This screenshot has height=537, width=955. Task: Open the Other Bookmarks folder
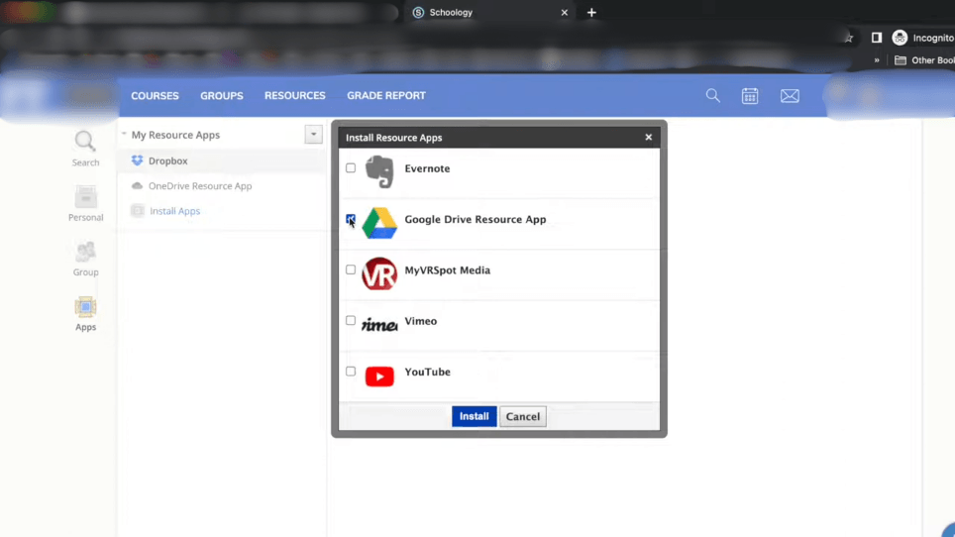pyautogui.click(x=924, y=60)
